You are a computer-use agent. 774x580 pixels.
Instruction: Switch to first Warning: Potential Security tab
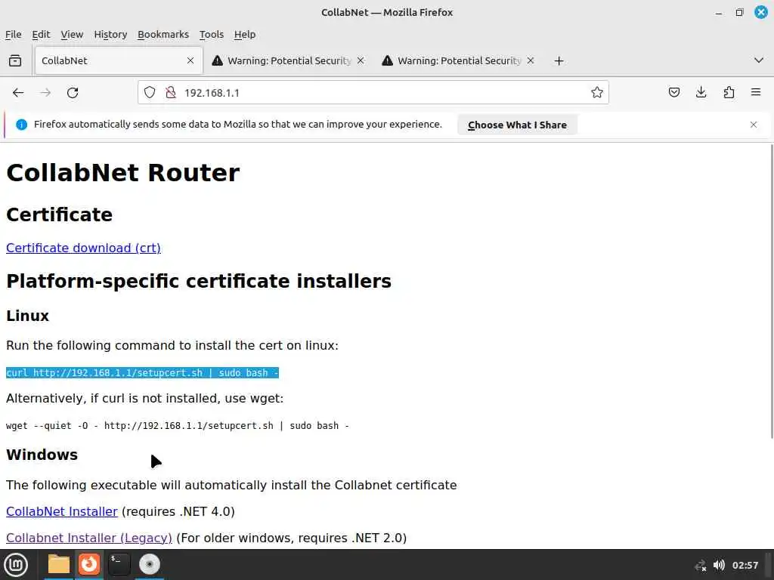(x=289, y=60)
